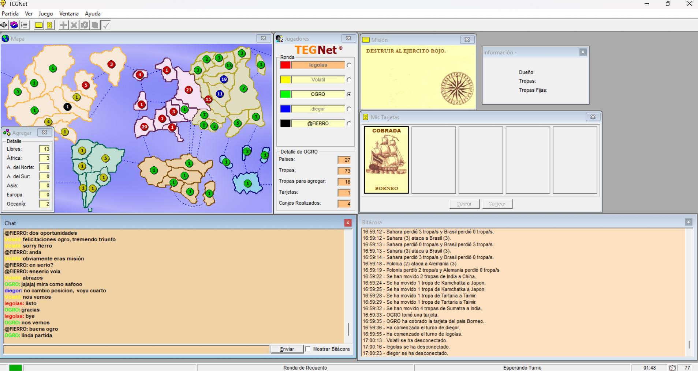
Task: Click the yellow trophy card toolbar icon
Action: (x=49, y=25)
